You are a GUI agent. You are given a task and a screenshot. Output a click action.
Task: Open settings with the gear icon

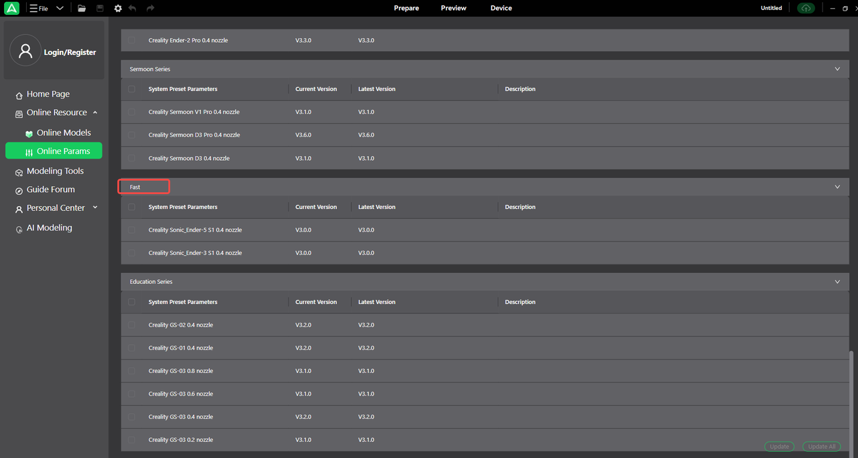(118, 8)
